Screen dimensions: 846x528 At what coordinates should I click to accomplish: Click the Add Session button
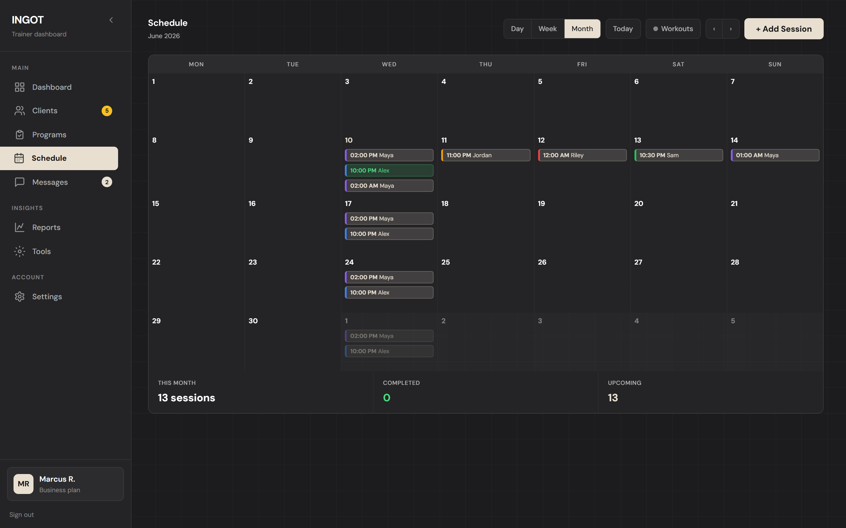(784, 29)
